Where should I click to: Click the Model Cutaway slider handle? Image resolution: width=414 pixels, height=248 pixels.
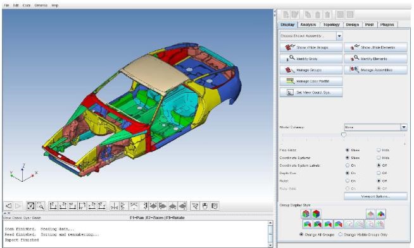344,135
